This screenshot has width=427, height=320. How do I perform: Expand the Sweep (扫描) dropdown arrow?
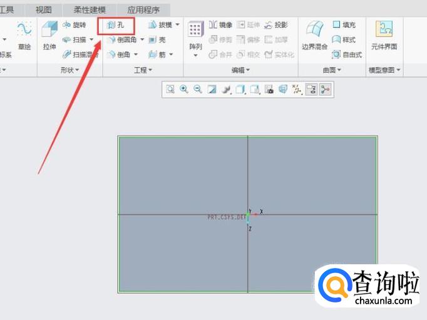tap(91, 39)
